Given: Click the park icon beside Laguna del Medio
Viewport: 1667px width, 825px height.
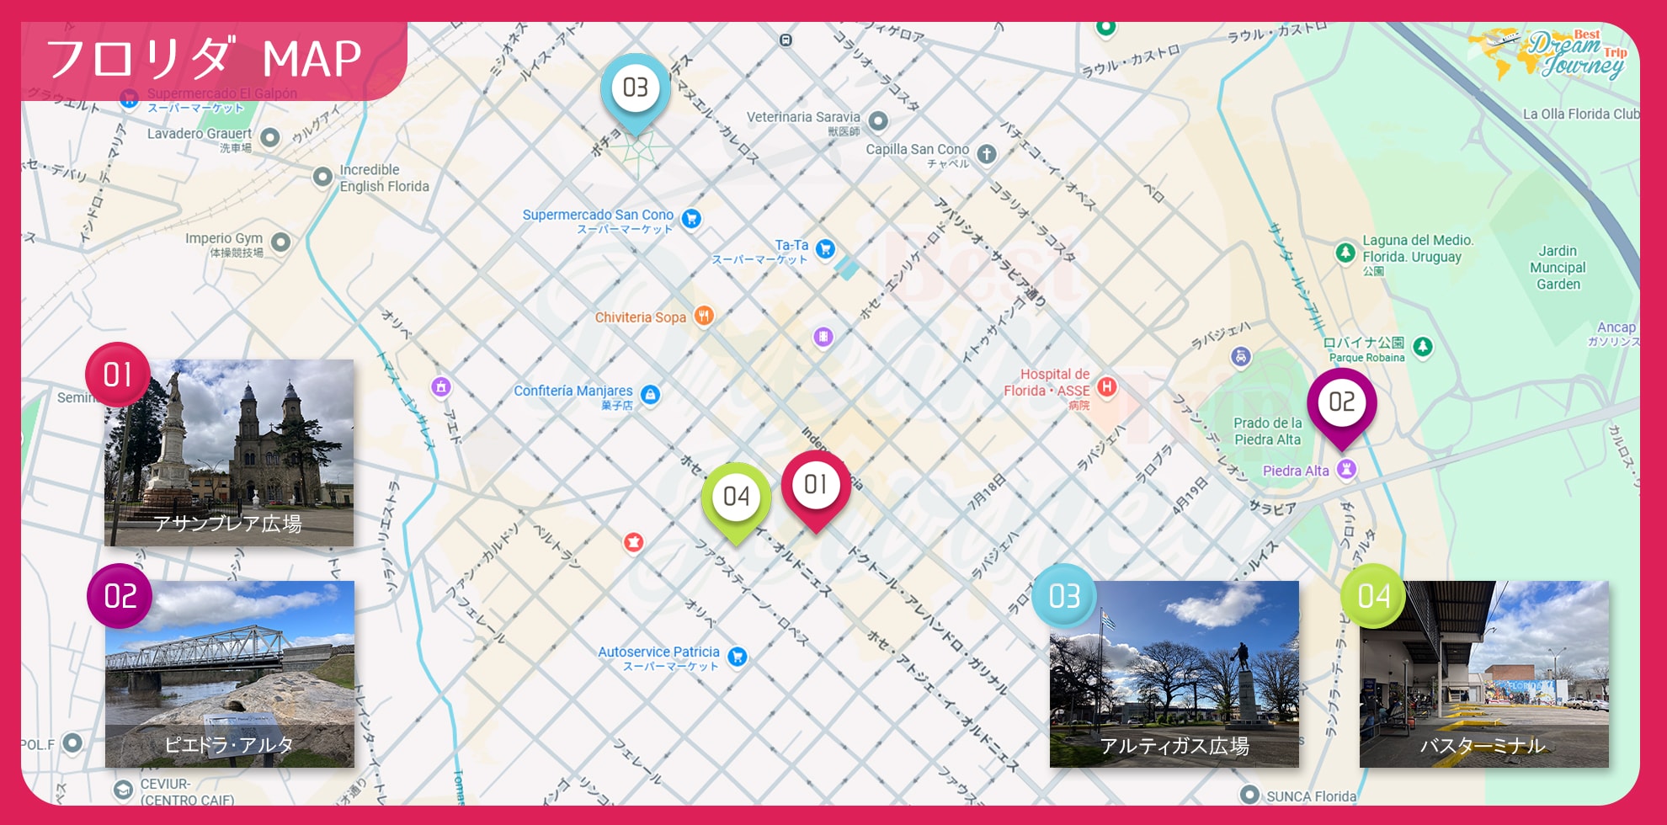Looking at the screenshot, I should coord(1345,252).
